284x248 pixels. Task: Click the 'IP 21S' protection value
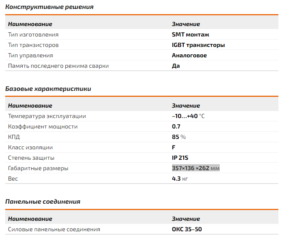(180, 158)
